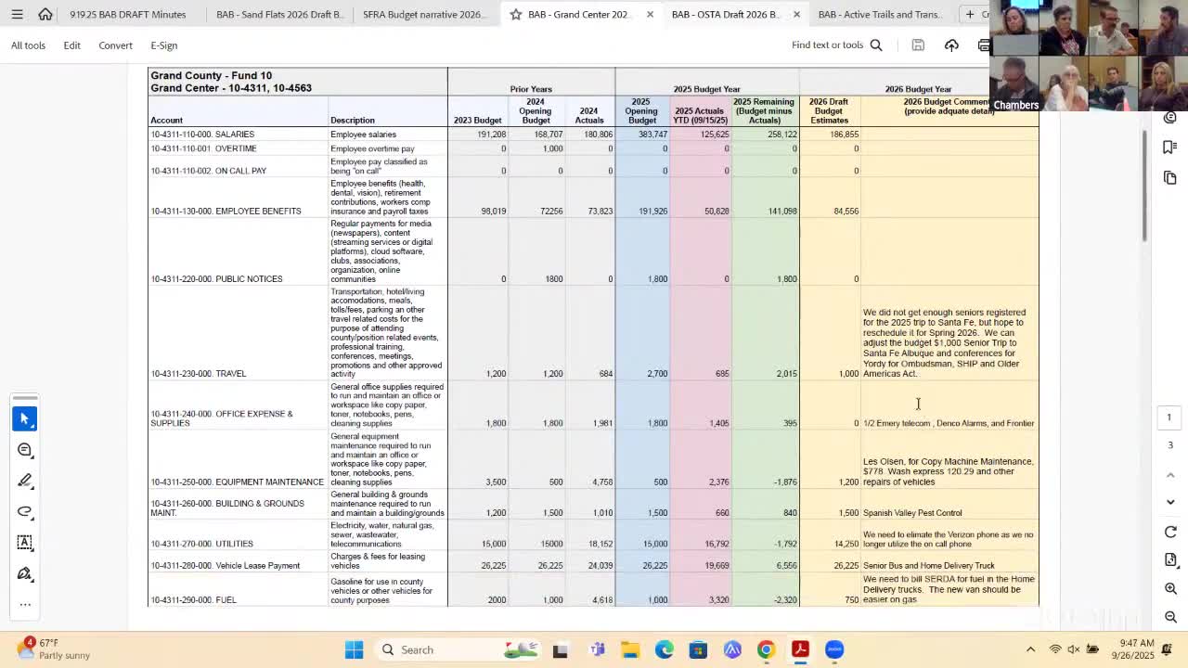Image resolution: width=1188 pixels, height=668 pixels.
Task: Open Adobe Acrobat from the taskbar
Action: point(800,649)
